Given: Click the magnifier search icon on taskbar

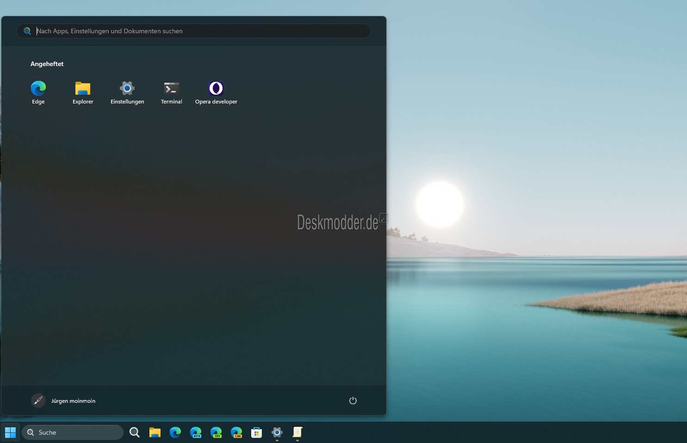Looking at the screenshot, I should point(135,432).
